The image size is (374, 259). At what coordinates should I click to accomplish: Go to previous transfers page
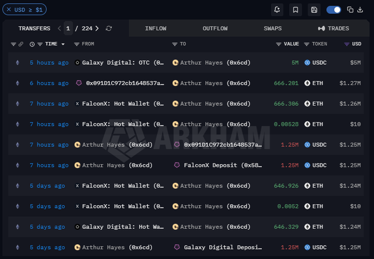point(59,29)
